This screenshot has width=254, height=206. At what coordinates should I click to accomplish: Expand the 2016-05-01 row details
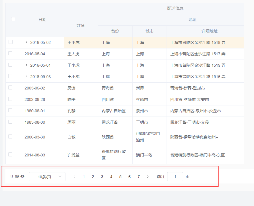(x=27, y=65)
